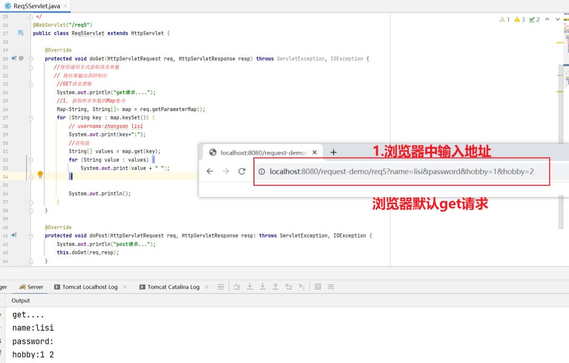Click the yellow warning count 3 indicator
The image size is (569, 363).
point(519,19)
